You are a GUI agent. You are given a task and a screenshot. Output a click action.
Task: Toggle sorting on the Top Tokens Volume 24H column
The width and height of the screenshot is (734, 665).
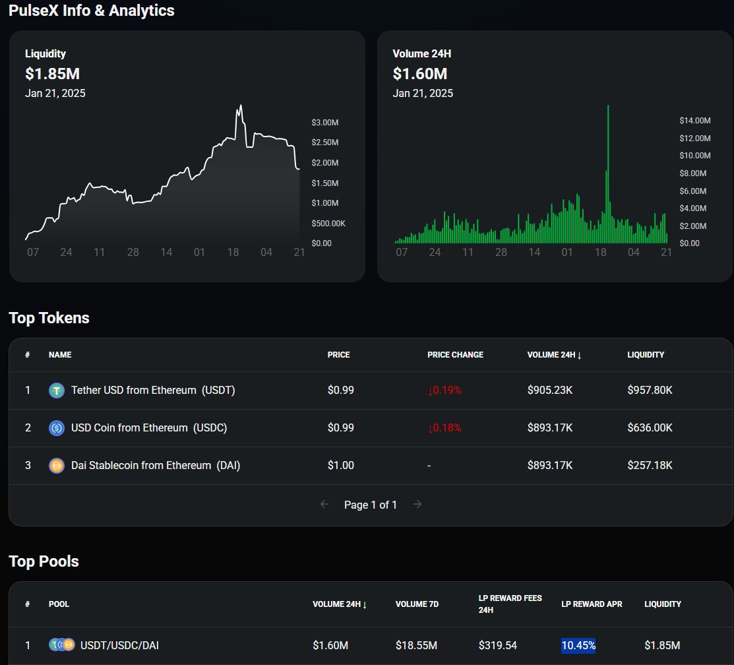(552, 354)
